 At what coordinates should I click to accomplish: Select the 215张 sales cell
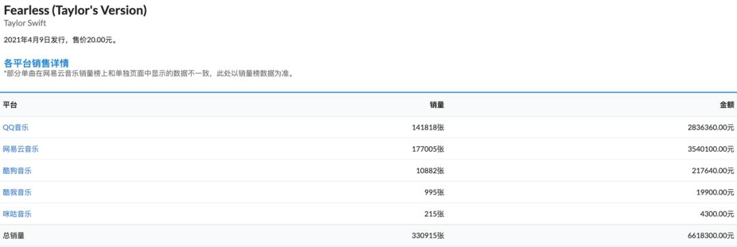pyautogui.click(x=434, y=214)
